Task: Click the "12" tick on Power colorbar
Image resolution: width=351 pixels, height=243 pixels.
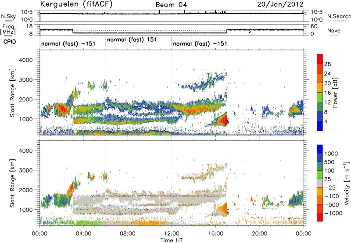Action: [327, 103]
